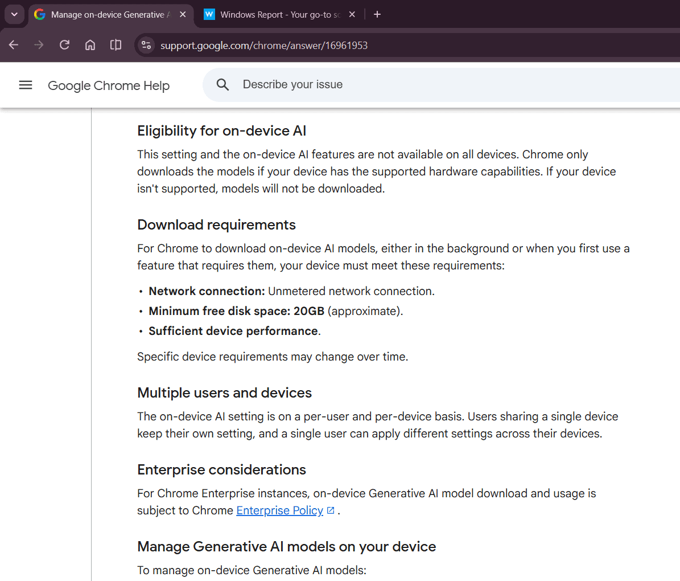Click the Download requirements heading
The width and height of the screenshot is (680, 581).
click(216, 225)
